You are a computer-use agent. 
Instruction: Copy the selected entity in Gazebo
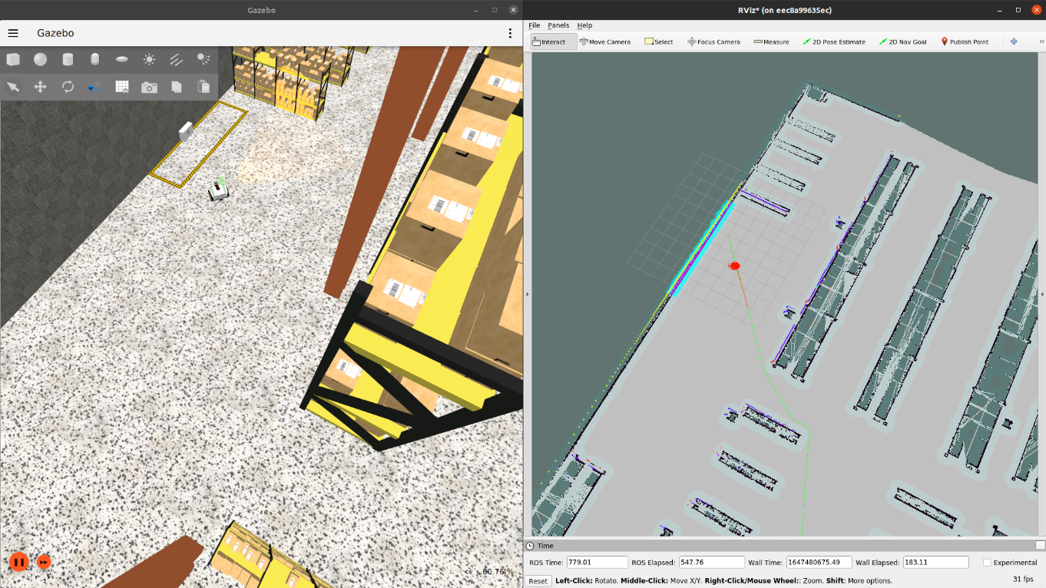pos(176,87)
